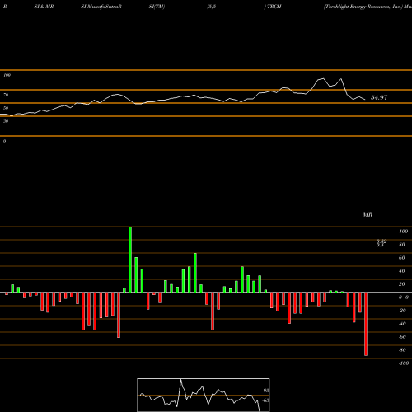Click the RSI current value 54.97
The width and height of the screenshot is (412, 412).
[x=379, y=97]
